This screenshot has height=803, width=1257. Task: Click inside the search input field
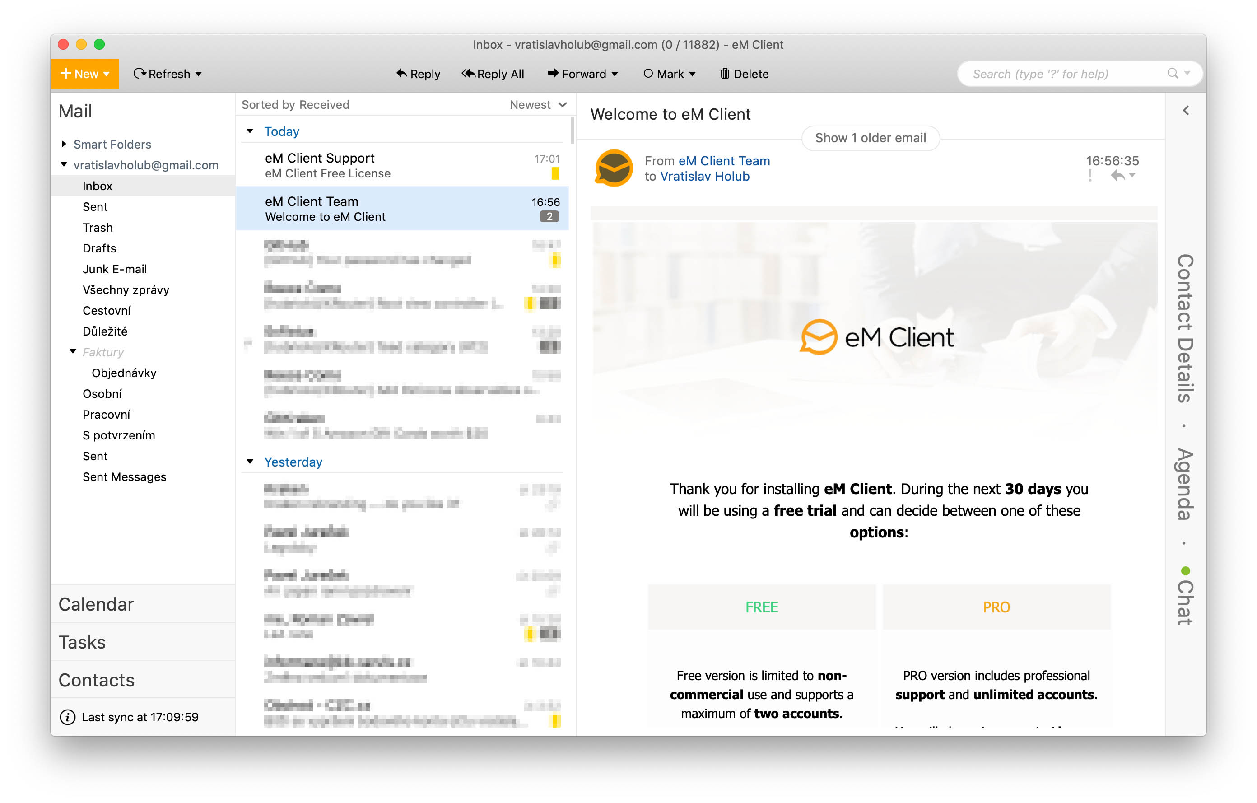click(1060, 74)
